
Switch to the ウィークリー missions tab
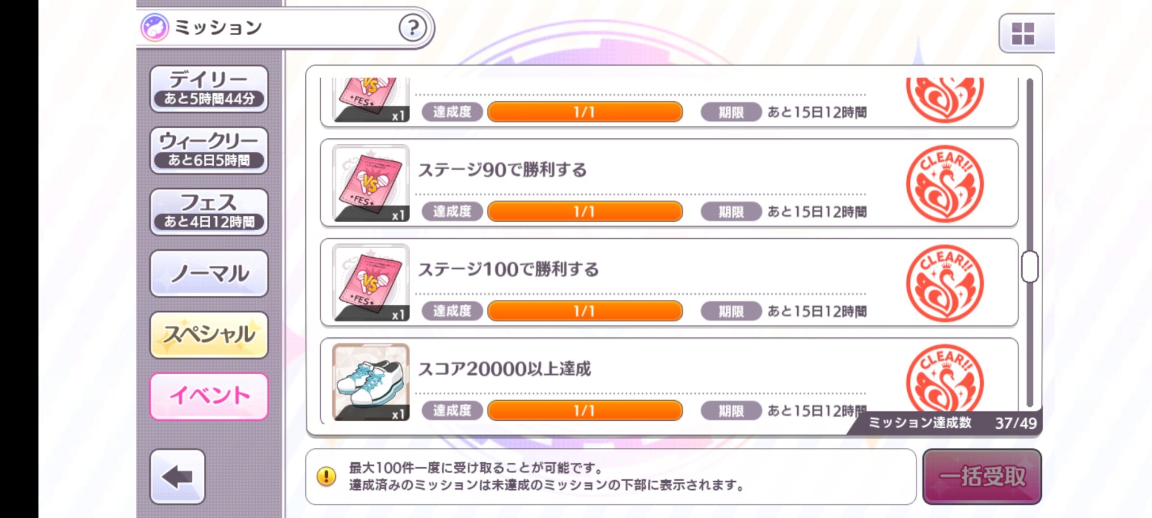[x=209, y=150]
